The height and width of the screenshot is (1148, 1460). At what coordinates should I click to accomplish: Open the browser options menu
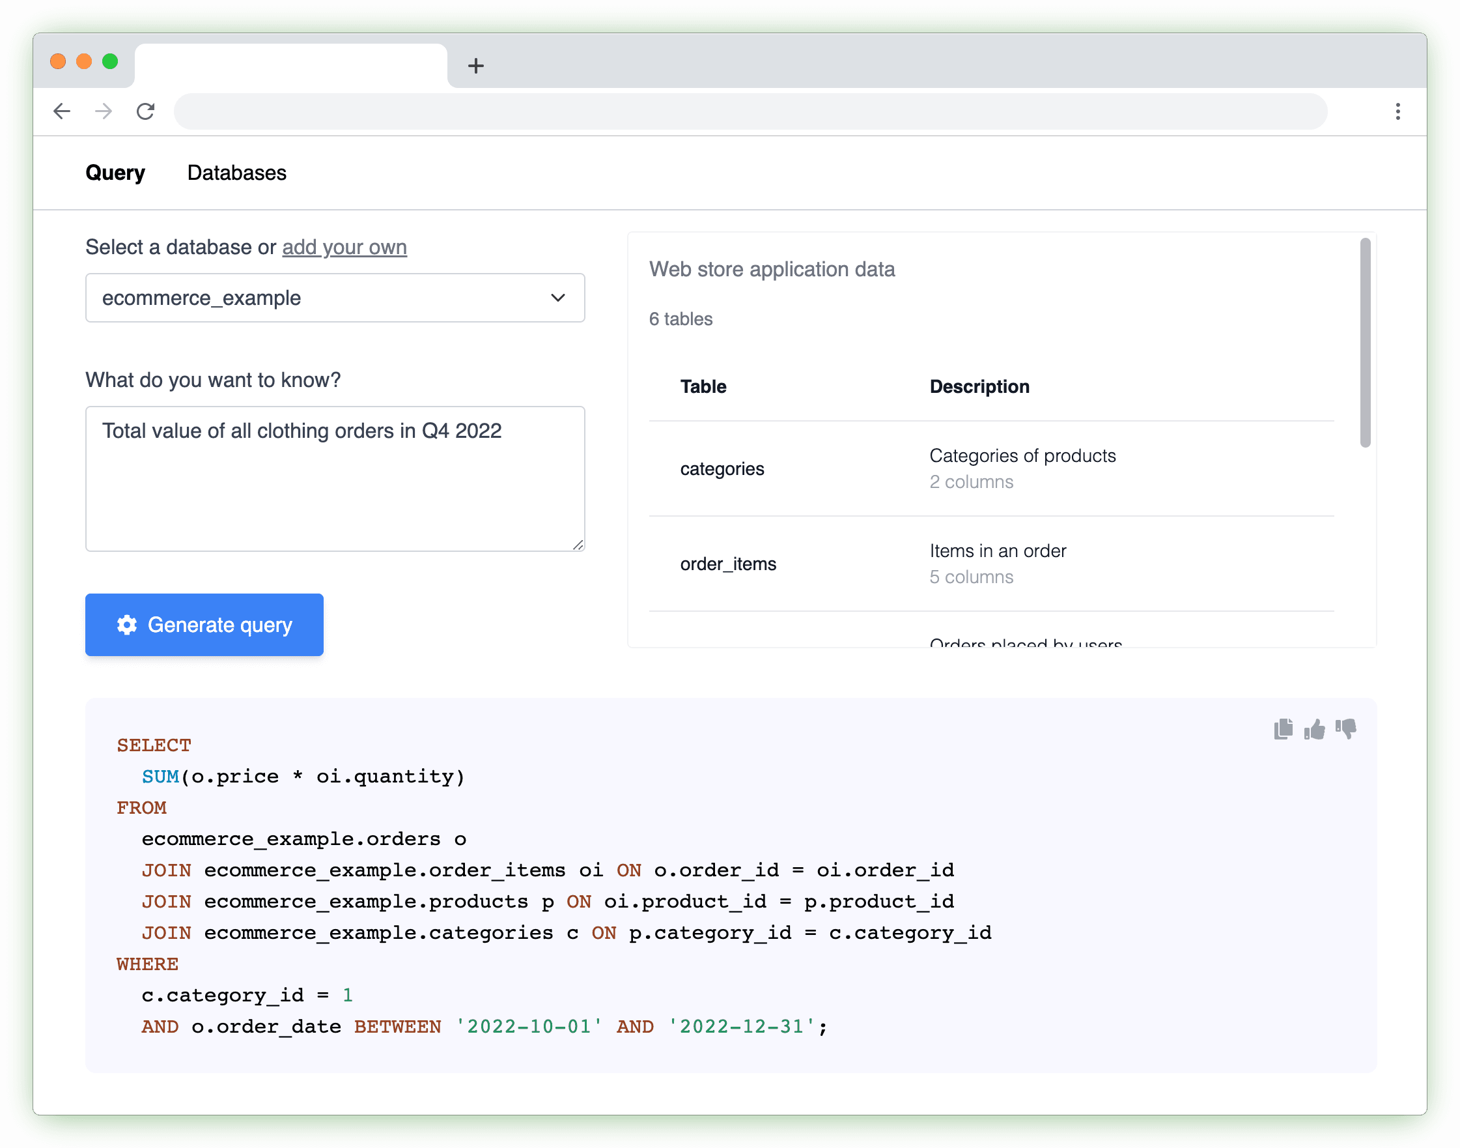point(1397,111)
